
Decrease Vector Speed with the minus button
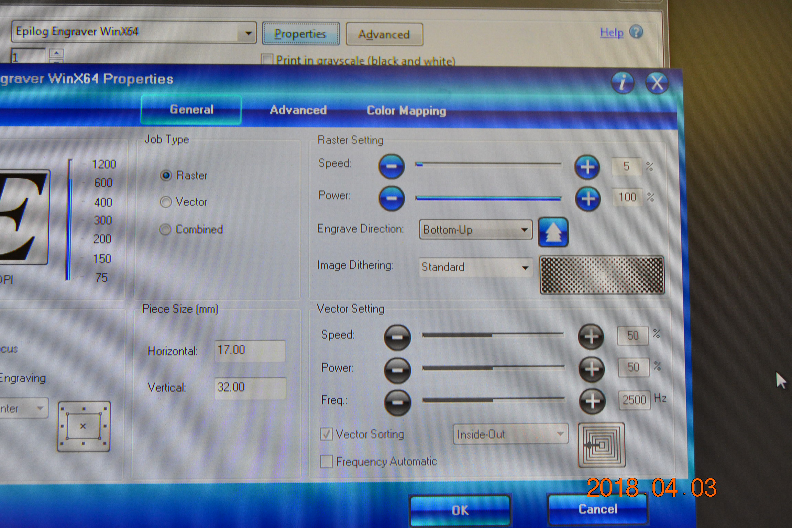[x=397, y=337]
